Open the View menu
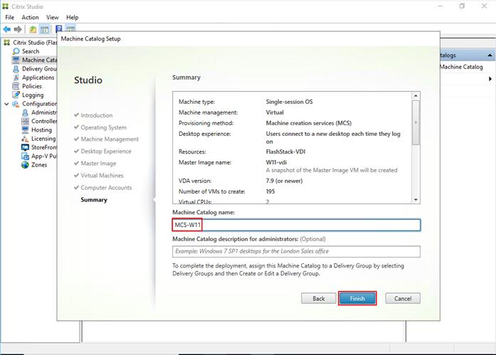 pos(52,17)
